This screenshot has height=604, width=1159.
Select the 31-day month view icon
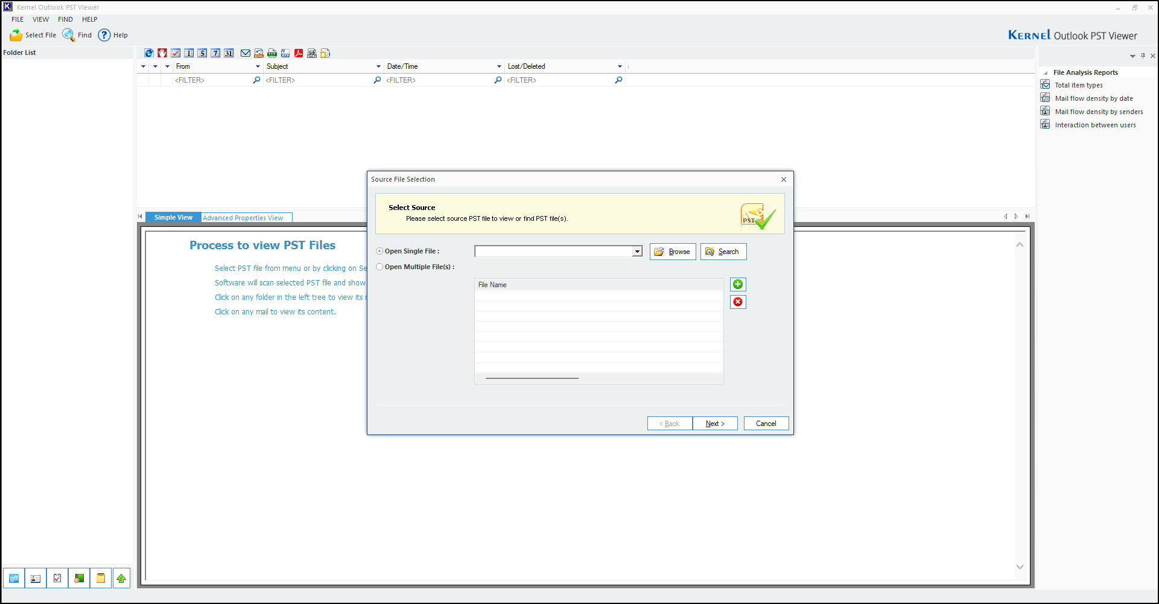[229, 53]
